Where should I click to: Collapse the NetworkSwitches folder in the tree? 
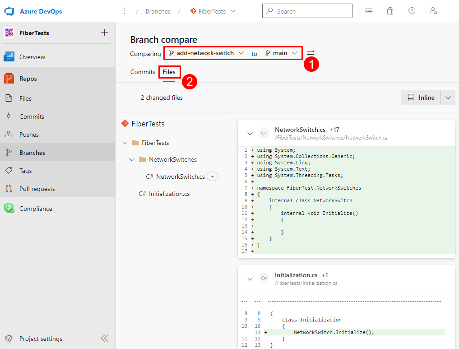click(132, 159)
